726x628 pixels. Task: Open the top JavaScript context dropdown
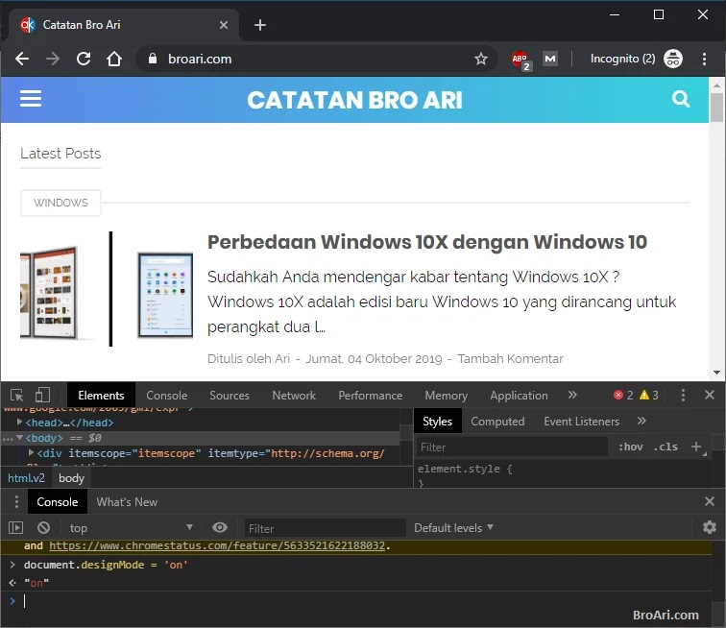click(131, 528)
